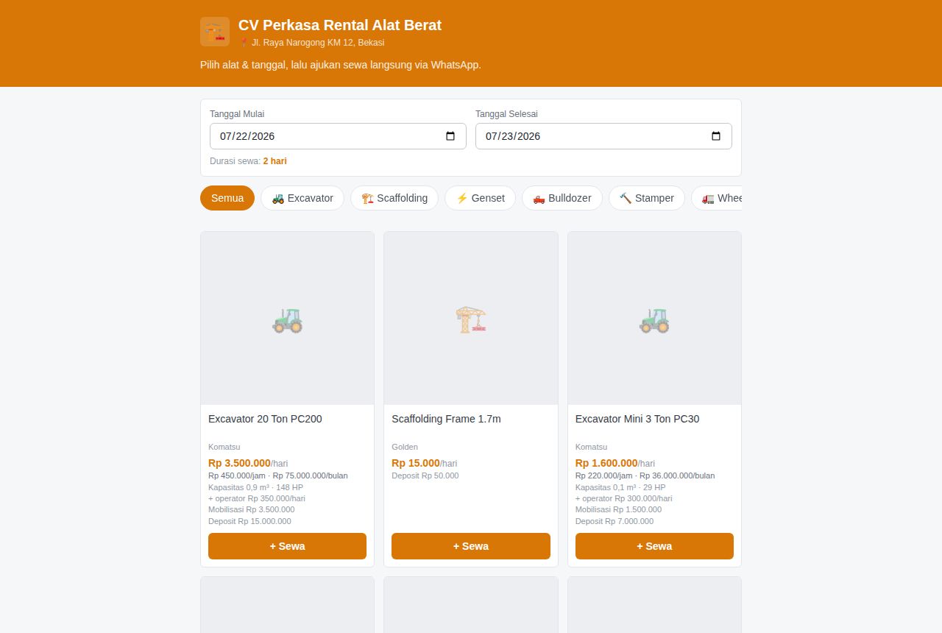Viewport: 942px width, 633px height.
Task: Click the tractor image of Excavator Mini 3 Ton PC30
Action: pyautogui.click(x=654, y=320)
